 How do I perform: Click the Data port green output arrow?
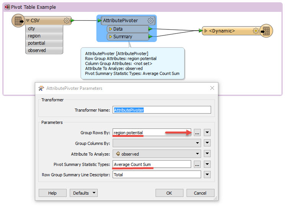[x=150, y=29]
